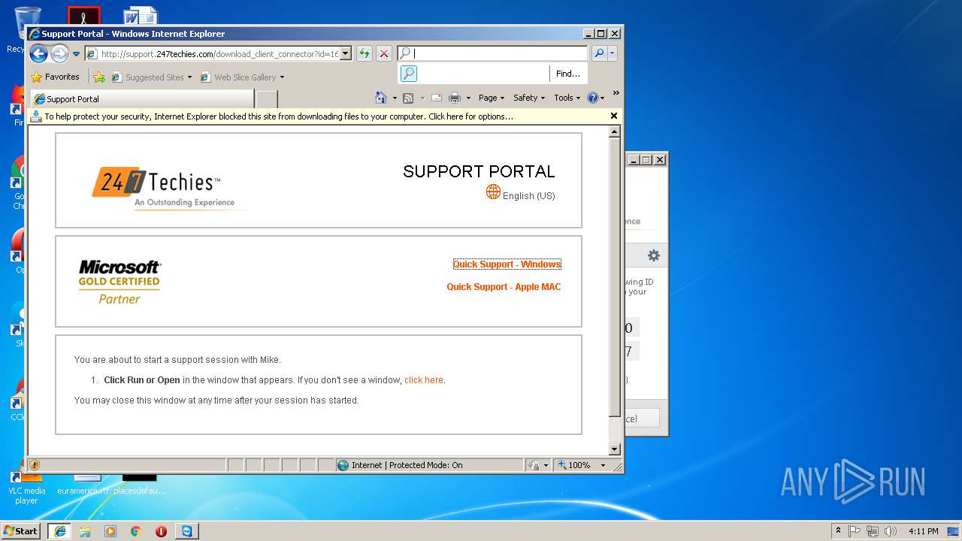The height and width of the screenshot is (541, 962).
Task: Click the page scrollbar up arrow
Action: click(x=614, y=131)
